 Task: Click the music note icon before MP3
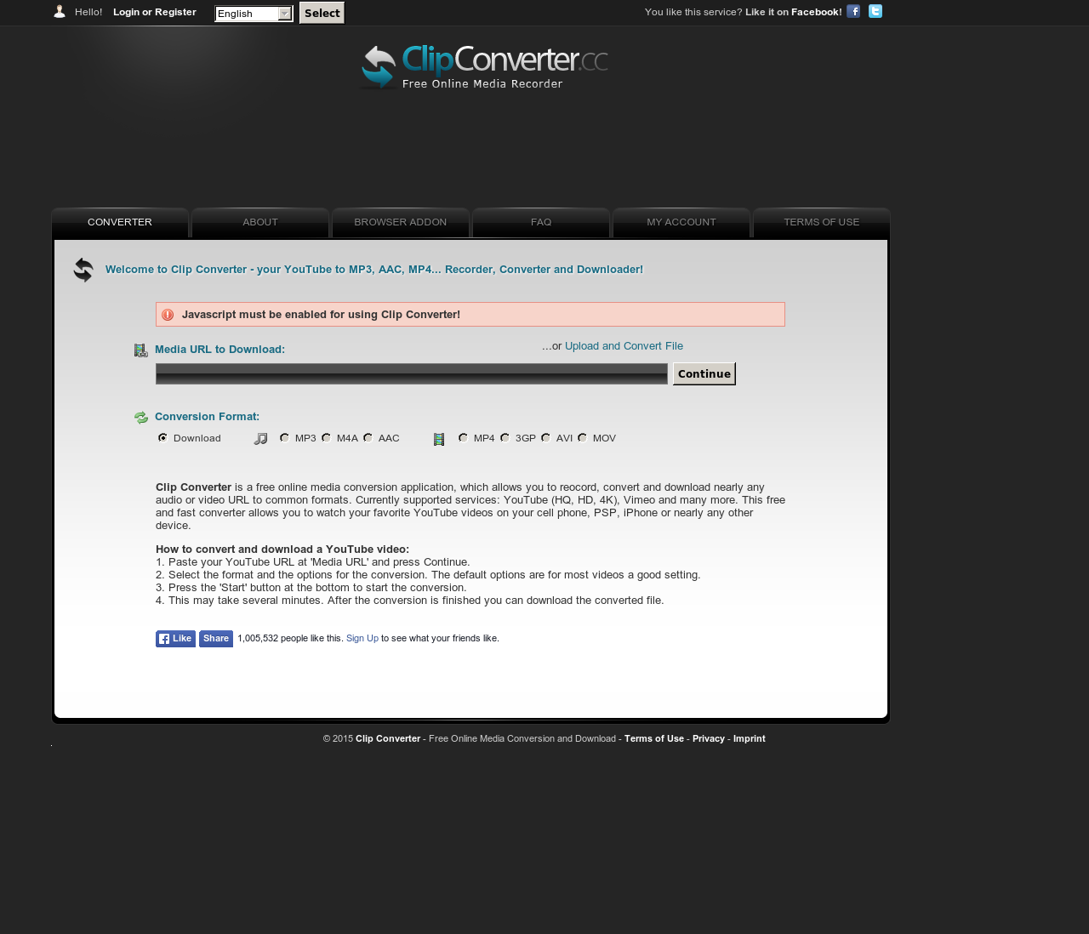click(x=261, y=439)
